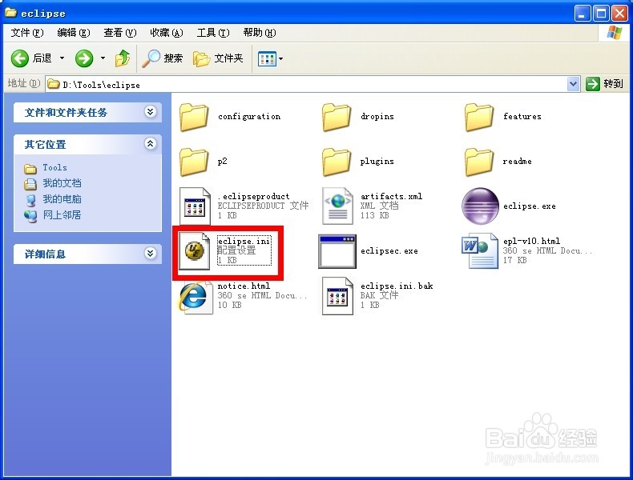Go up one folder level icon

[123, 58]
